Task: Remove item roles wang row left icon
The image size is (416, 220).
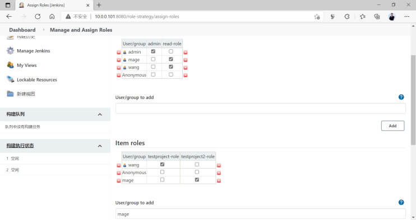Action: point(119,165)
